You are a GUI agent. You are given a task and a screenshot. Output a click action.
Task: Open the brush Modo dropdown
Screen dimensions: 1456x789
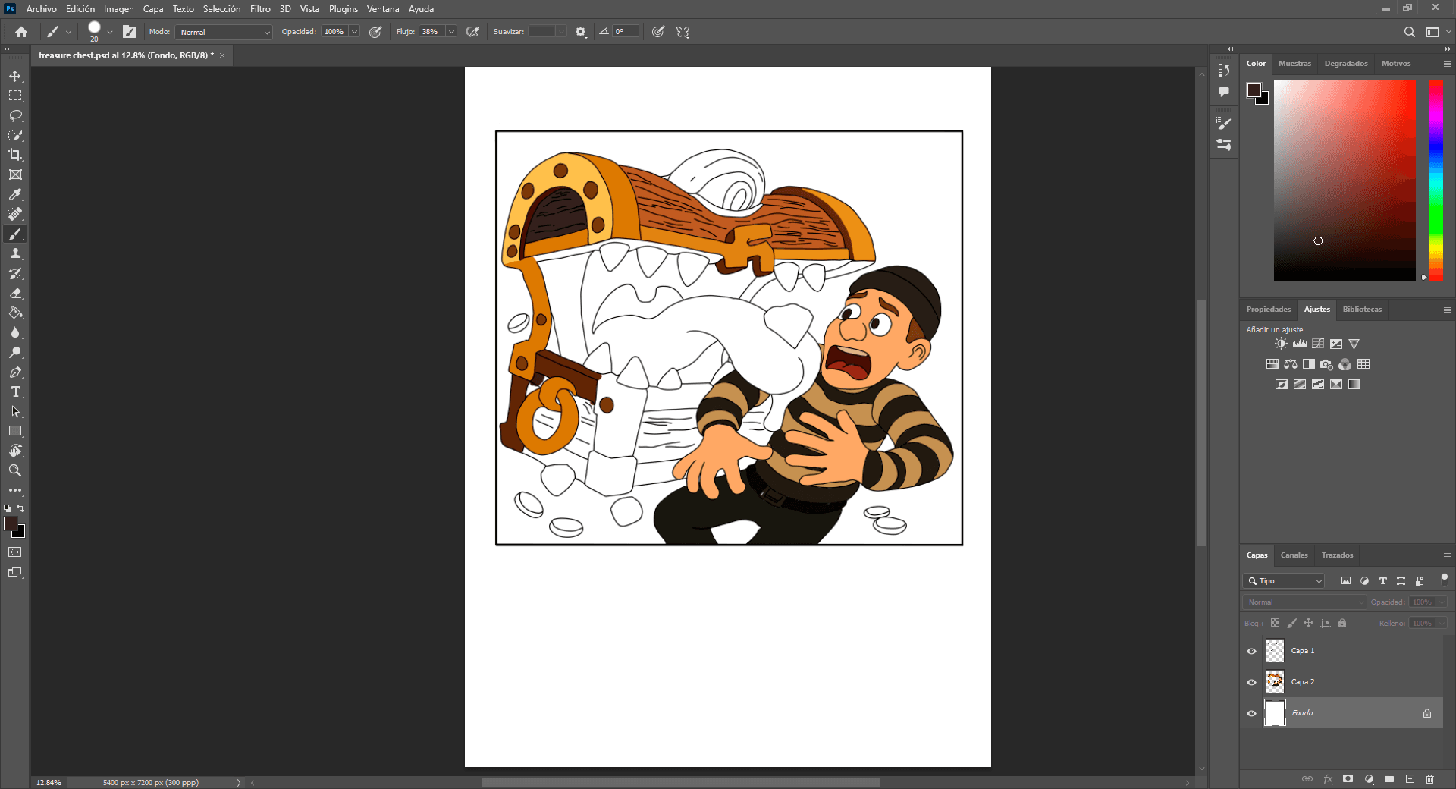[224, 32]
